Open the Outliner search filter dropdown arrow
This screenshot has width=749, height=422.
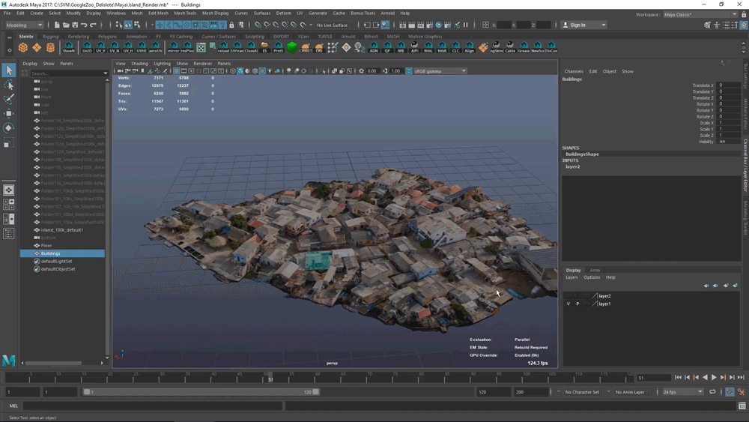pyautogui.click(x=105, y=73)
